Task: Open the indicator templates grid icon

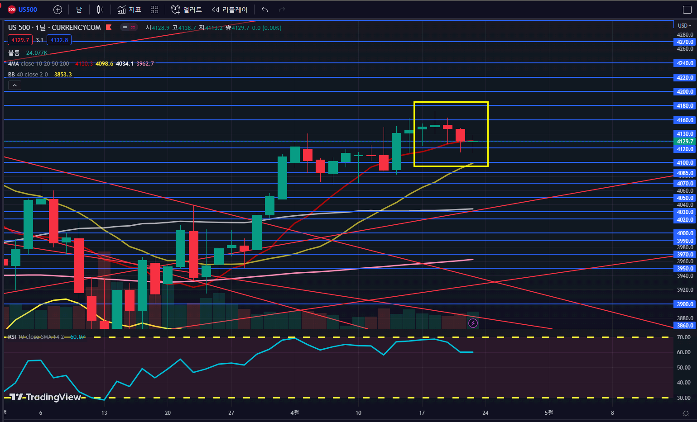Action: [x=154, y=9]
